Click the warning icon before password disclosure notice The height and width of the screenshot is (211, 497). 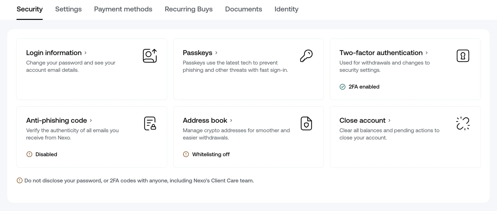point(20,180)
